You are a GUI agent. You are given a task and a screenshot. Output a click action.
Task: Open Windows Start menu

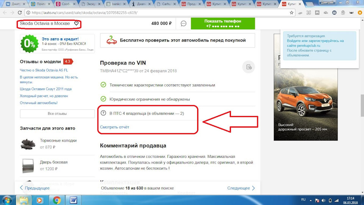click(x=7, y=200)
